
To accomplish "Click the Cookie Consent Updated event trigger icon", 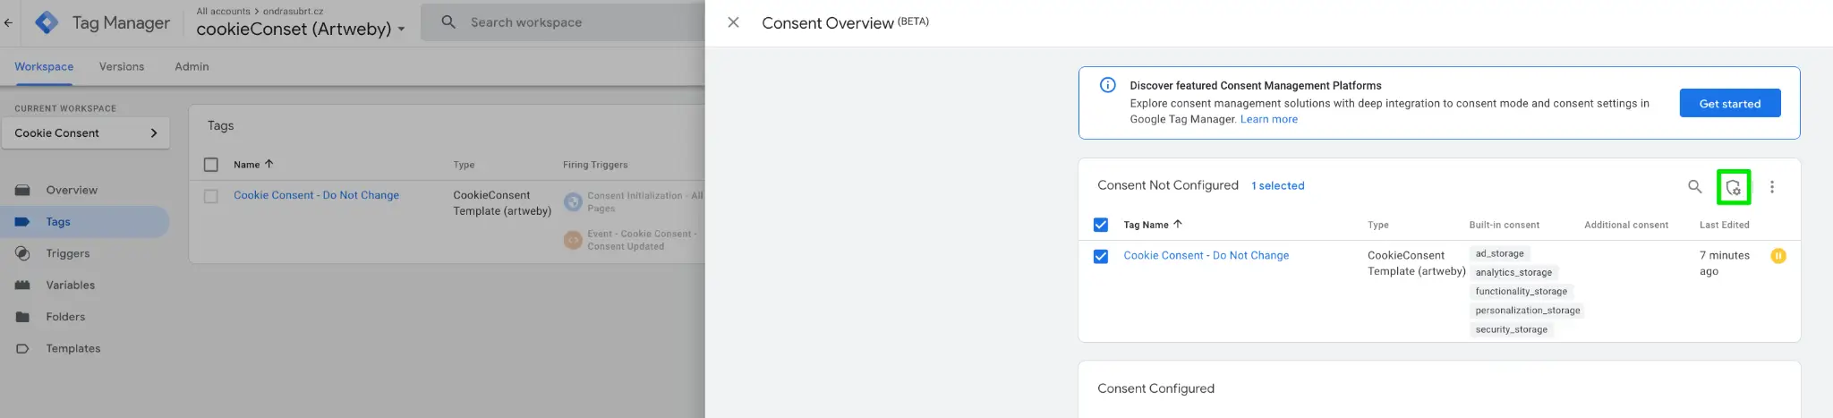I will tap(573, 240).
